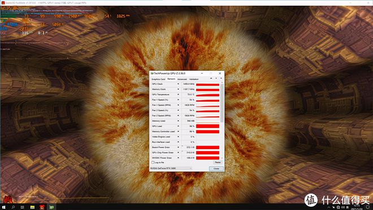Enable the Log to file checkbox
Viewport: 373px width, 210px height.
click(153, 163)
